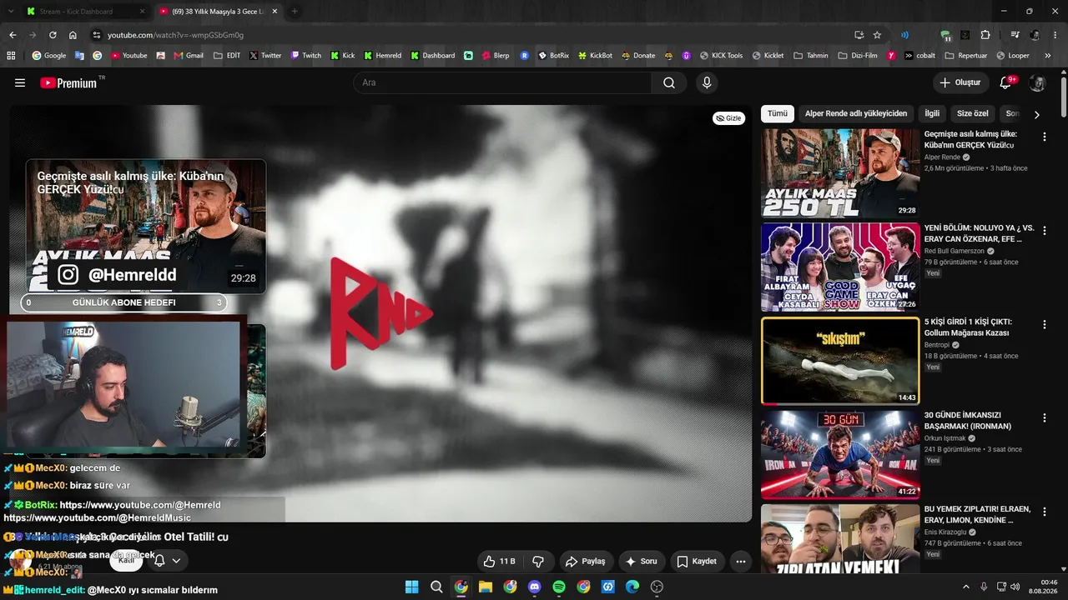The image size is (1068, 600).
Task: Open Windows Start menu
Action: click(x=411, y=587)
